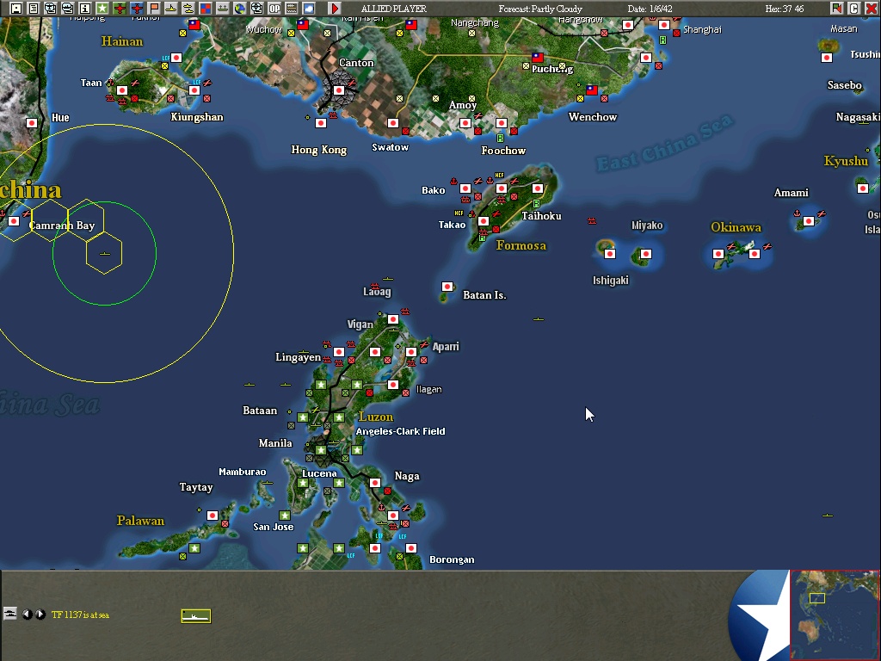Click the 'Lingayen' map label
Viewport: 881px width, 661px height.
click(299, 357)
